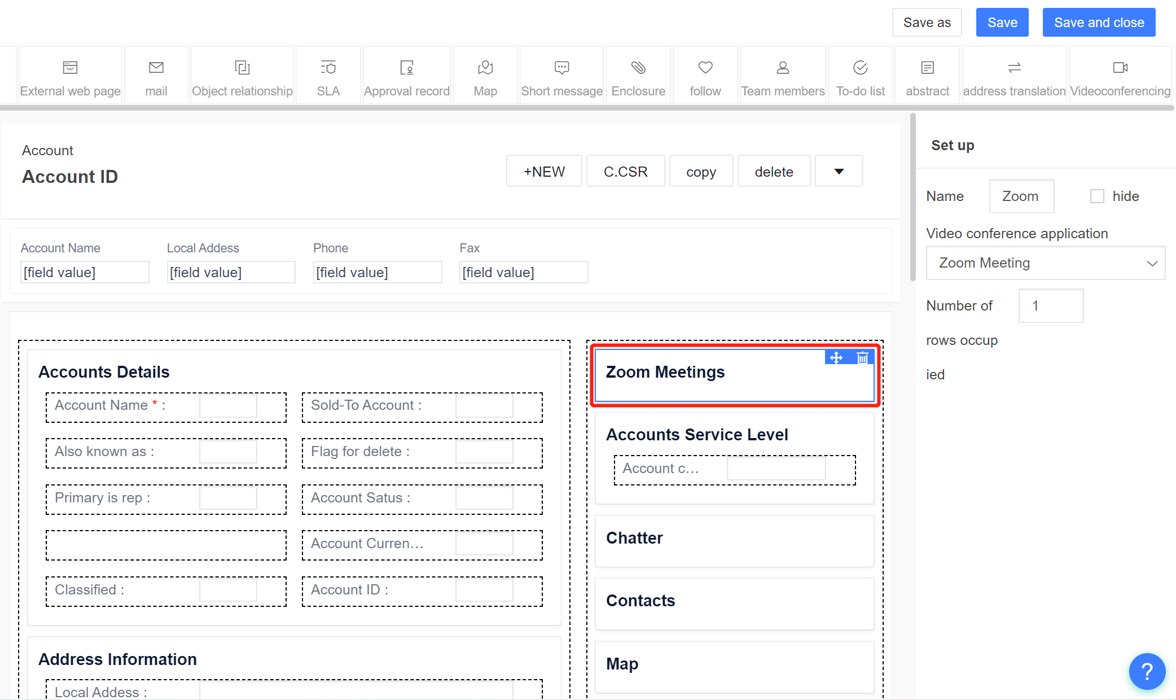Select the Account c… field in Service Level
The image size is (1176, 700).
(x=735, y=470)
